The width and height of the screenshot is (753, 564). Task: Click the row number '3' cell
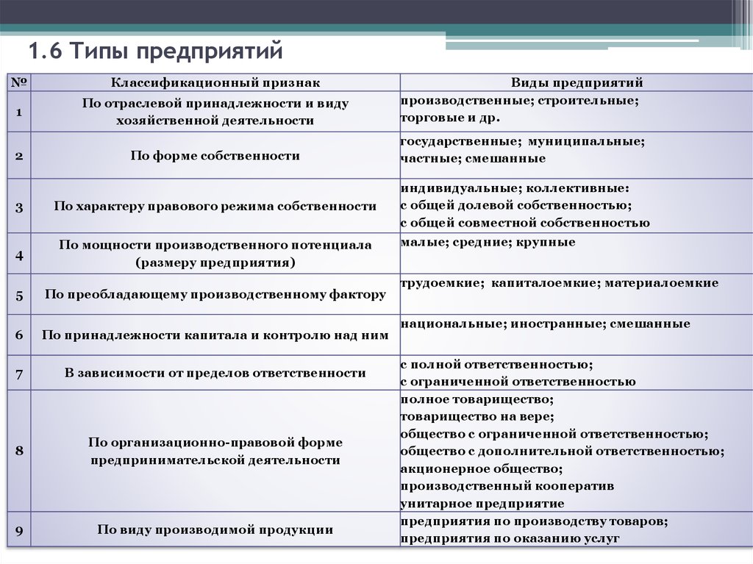point(18,207)
